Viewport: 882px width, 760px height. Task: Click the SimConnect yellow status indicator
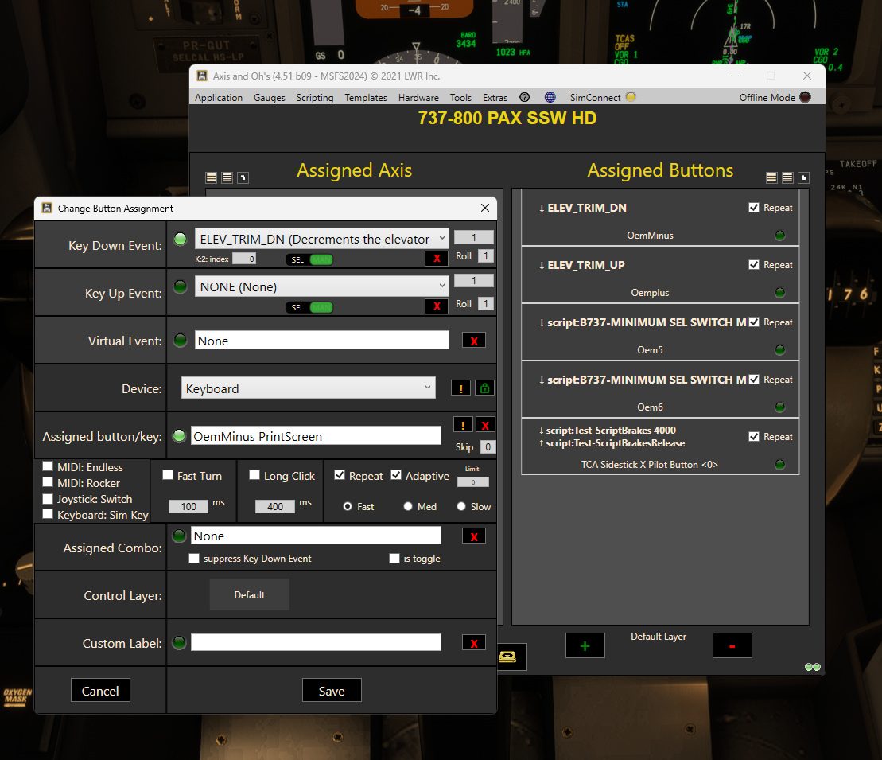[x=631, y=97]
